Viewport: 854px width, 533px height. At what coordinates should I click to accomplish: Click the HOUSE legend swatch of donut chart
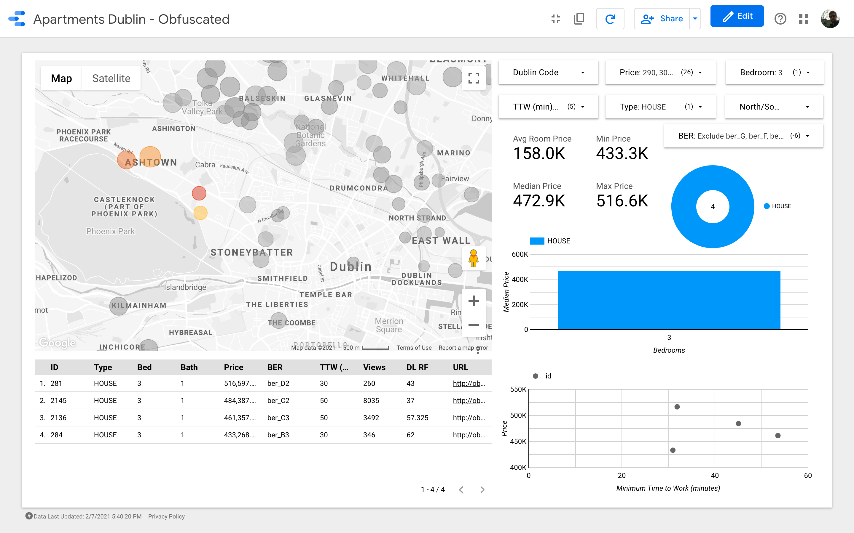[767, 206]
